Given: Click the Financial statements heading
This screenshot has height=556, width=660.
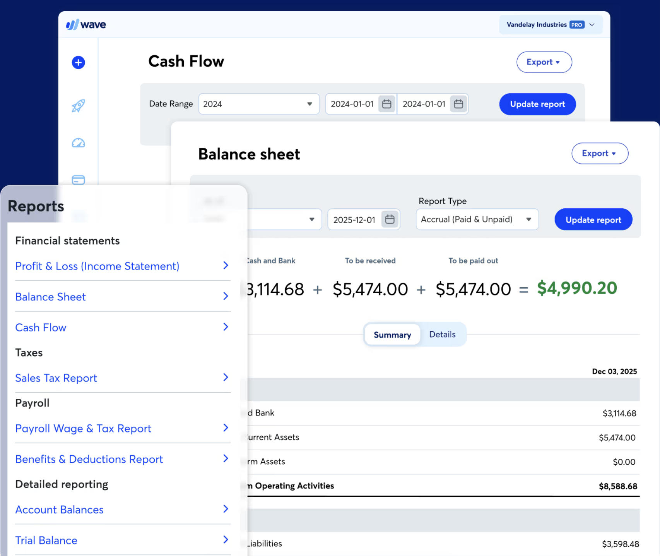Looking at the screenshot, I should click(x=67, y=240).
